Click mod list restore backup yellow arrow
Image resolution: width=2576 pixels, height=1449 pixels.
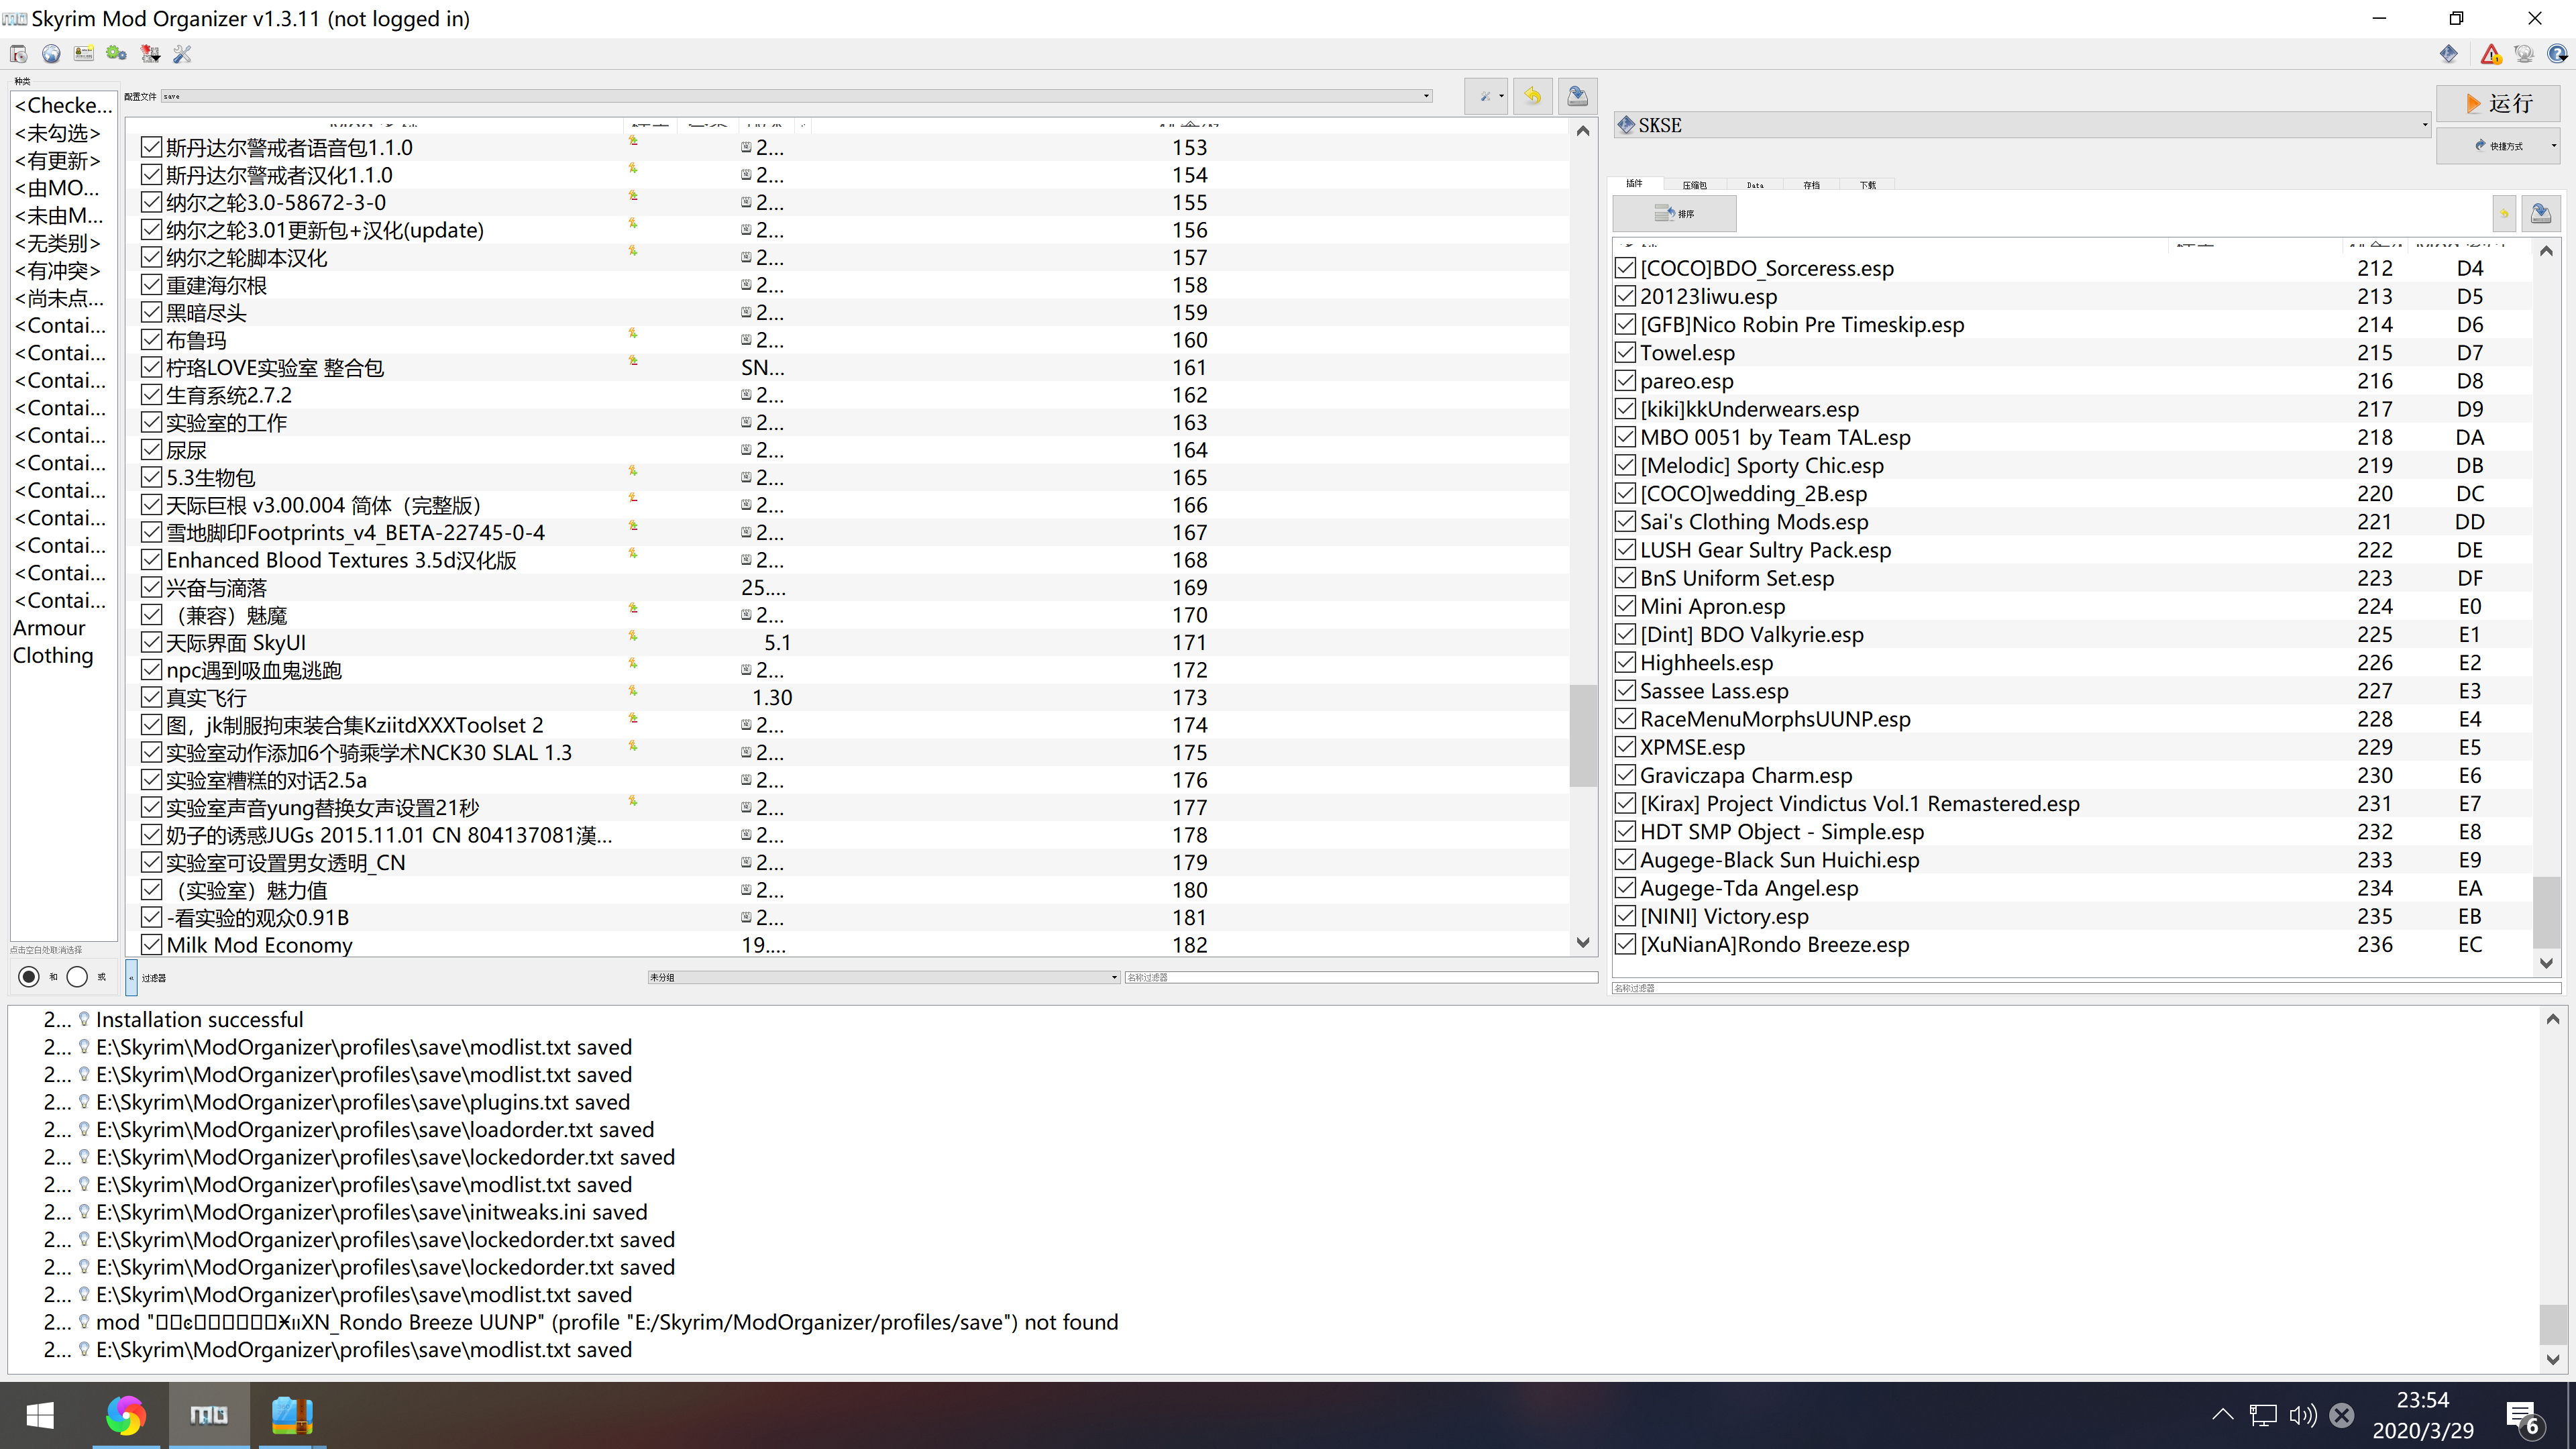(1532, 96)
